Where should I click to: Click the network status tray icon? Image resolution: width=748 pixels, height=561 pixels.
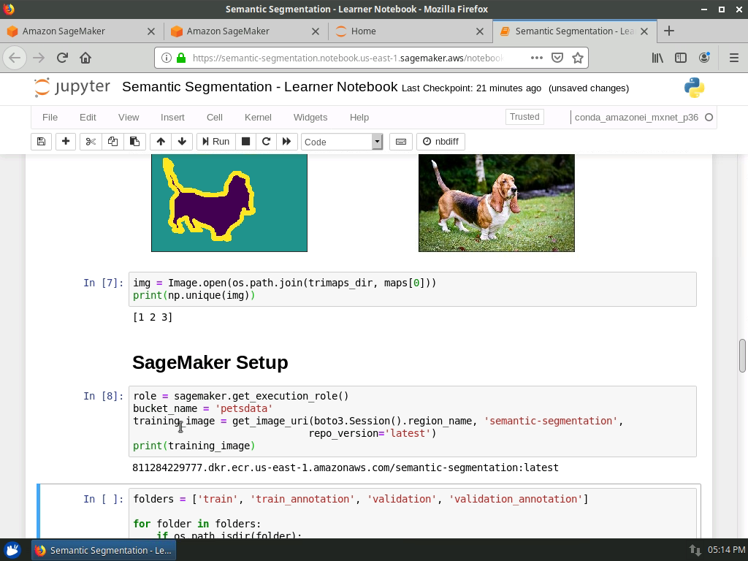(695, 550)
